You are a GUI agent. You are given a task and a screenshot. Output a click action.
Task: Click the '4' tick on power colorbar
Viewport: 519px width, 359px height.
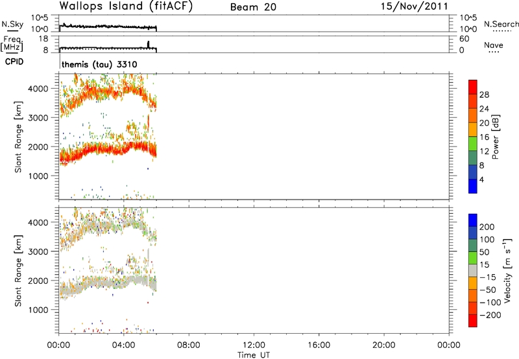pyautogui.click(x=481, y=180)
